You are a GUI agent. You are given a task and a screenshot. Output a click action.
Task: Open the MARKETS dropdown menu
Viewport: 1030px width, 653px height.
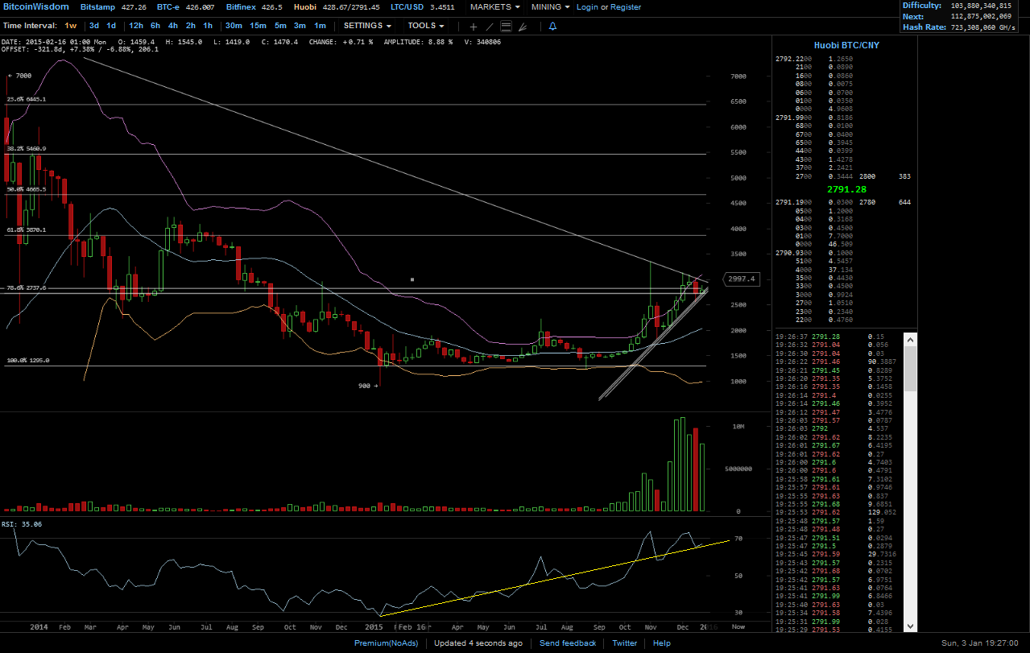pyautogui.click(x=494, y=6)
